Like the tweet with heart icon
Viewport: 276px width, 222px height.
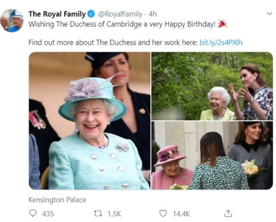[163, 214]
